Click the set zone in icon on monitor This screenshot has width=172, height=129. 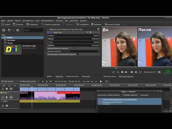[114, 72]
